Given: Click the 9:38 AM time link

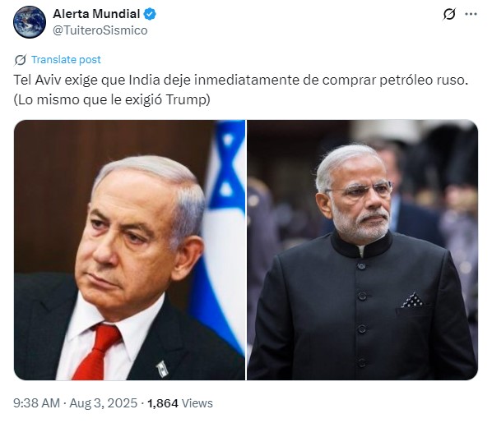Looking at the screenshot, I should point(36,403).
